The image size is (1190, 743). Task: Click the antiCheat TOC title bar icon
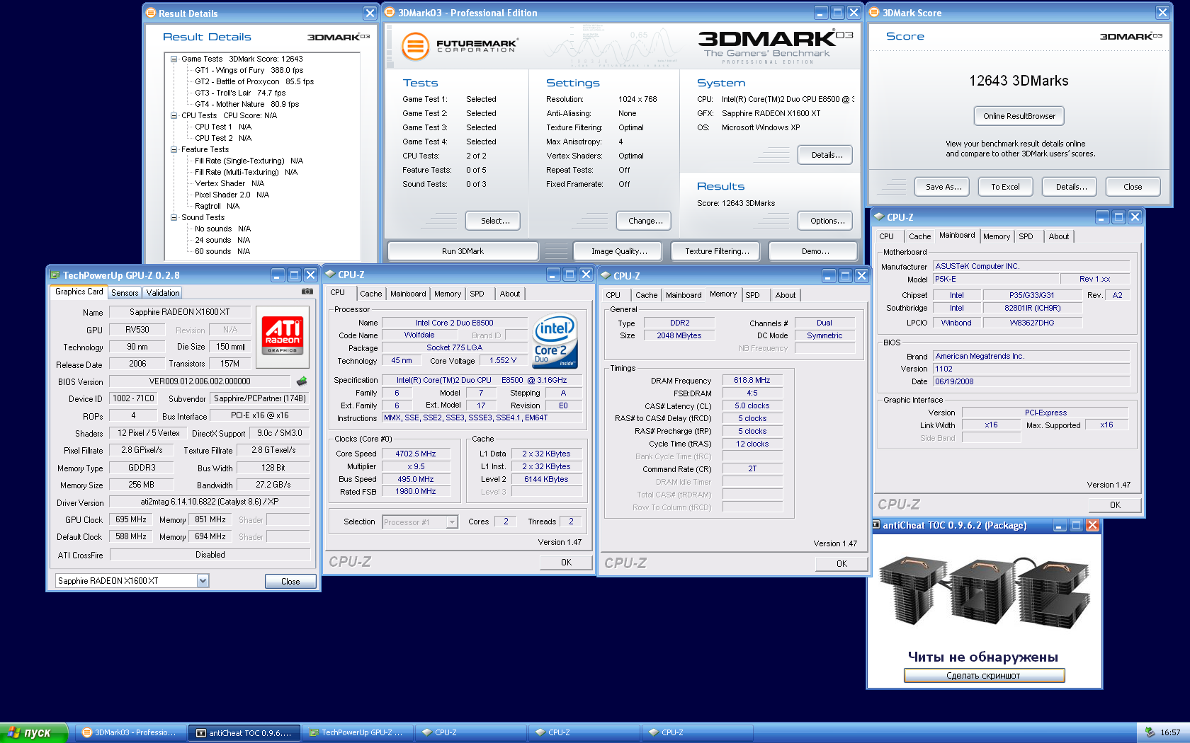tap(876, 525)
